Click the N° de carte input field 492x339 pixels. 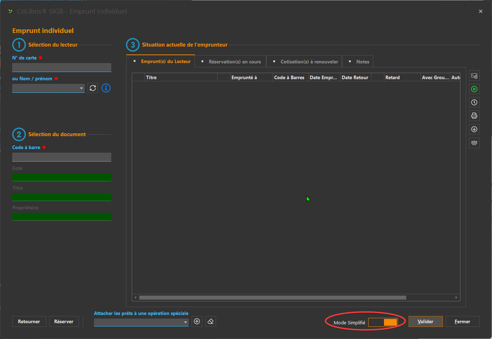[x=62, y=67]
